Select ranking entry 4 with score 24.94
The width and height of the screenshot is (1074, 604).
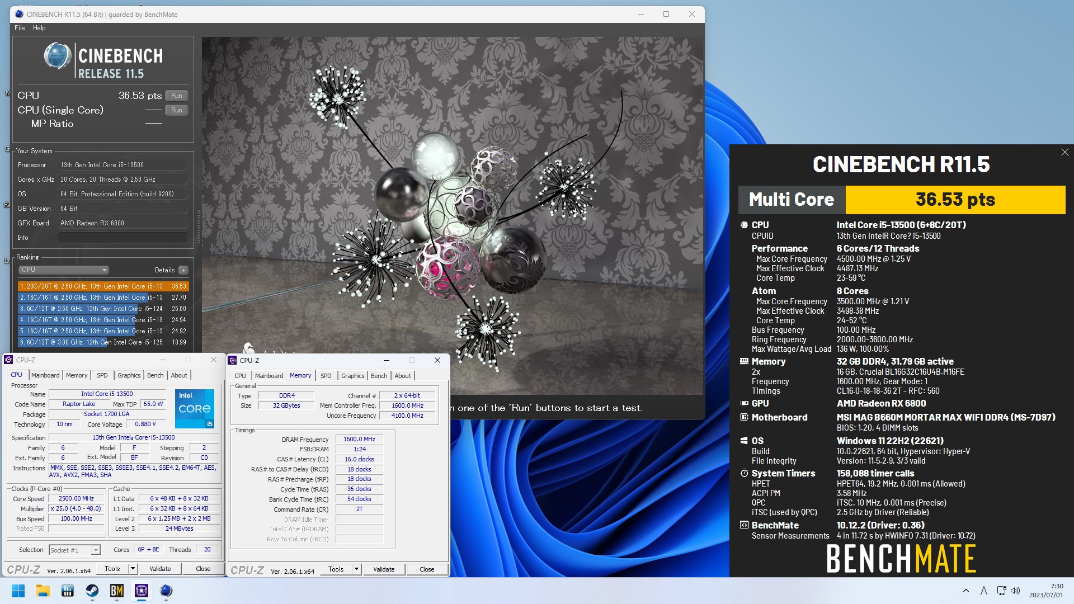[103, 320]
